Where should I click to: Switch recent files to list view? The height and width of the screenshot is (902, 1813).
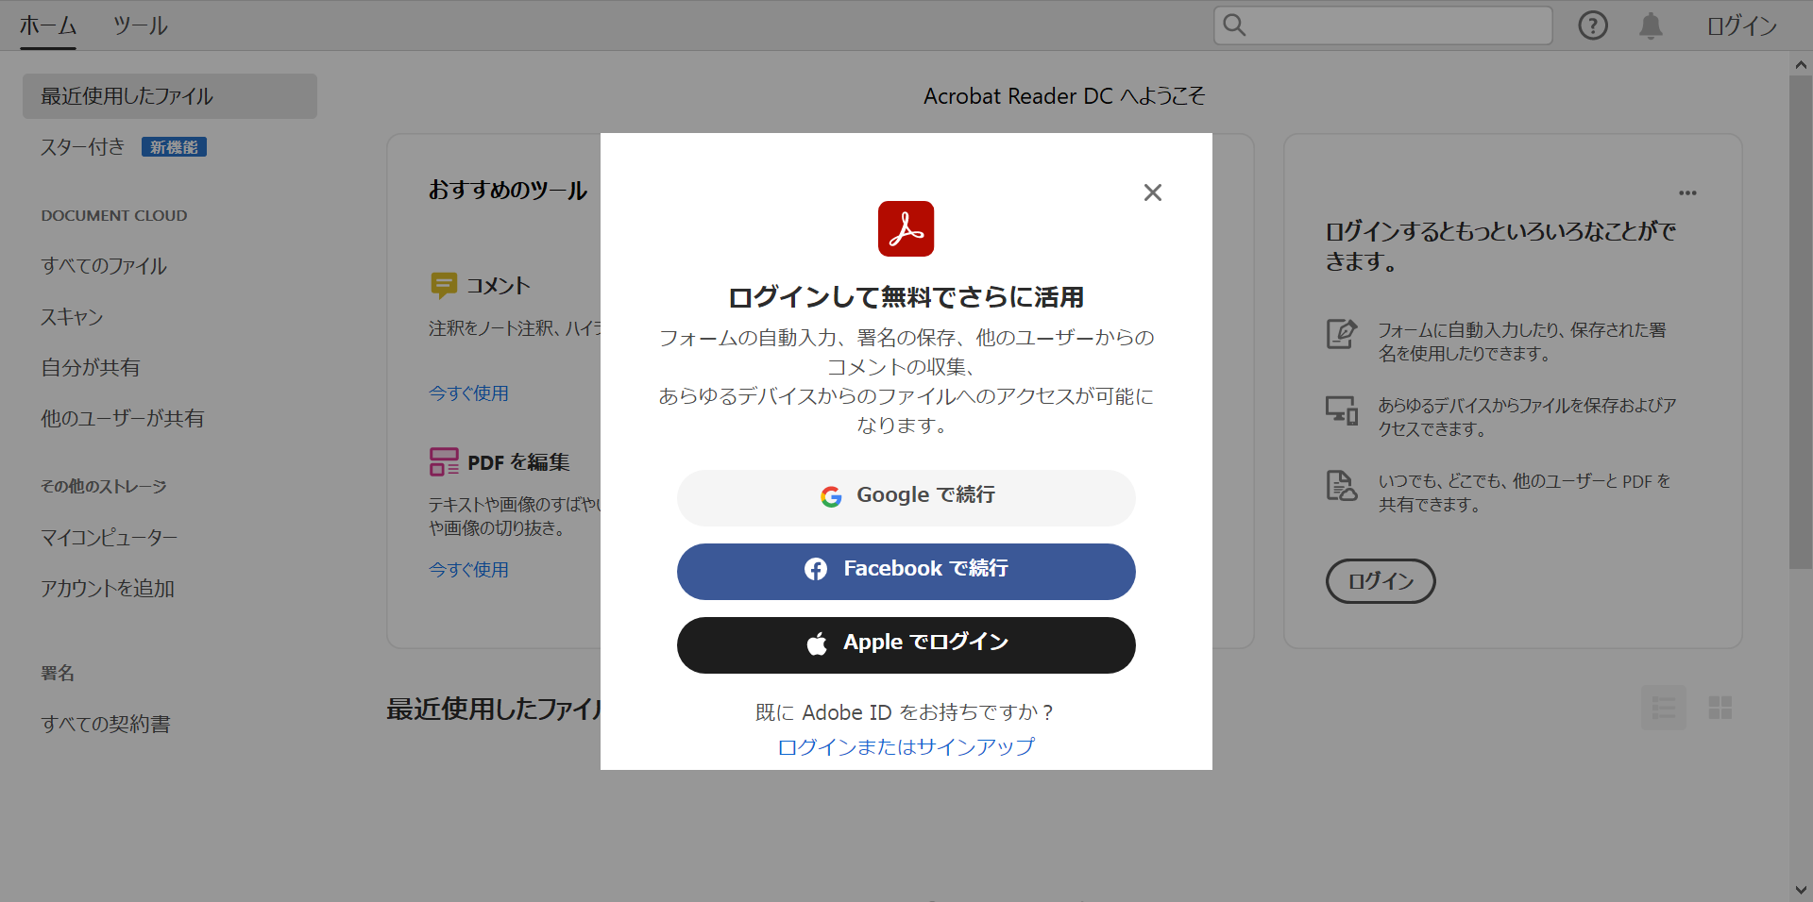1664,708
